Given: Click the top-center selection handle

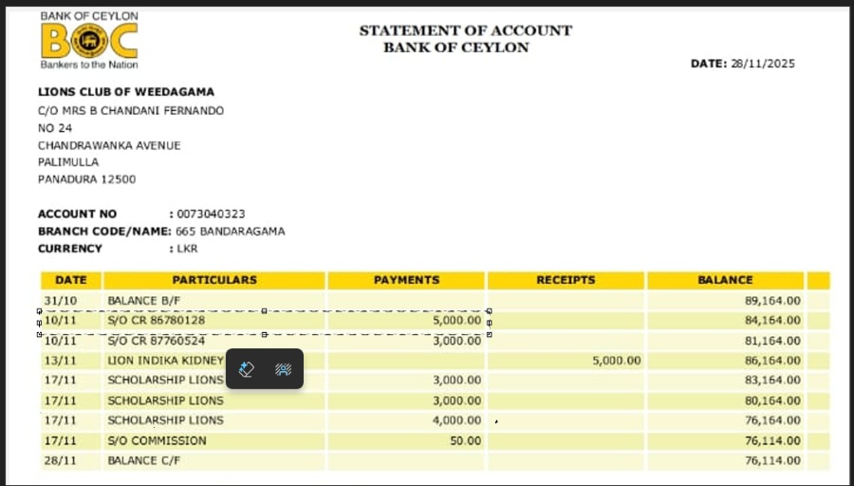Looking at the screenshot, I should [264, 310].
